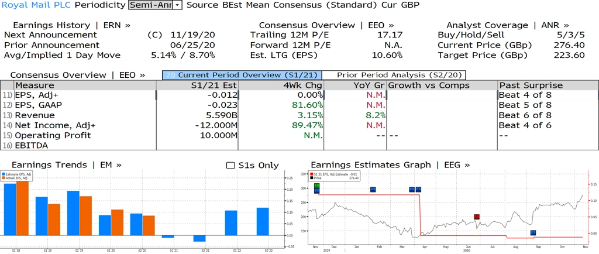Viewport: 599px width, 254px height.
Task: Select row 15) Operating Profit
Action: [x=299, y=135]
